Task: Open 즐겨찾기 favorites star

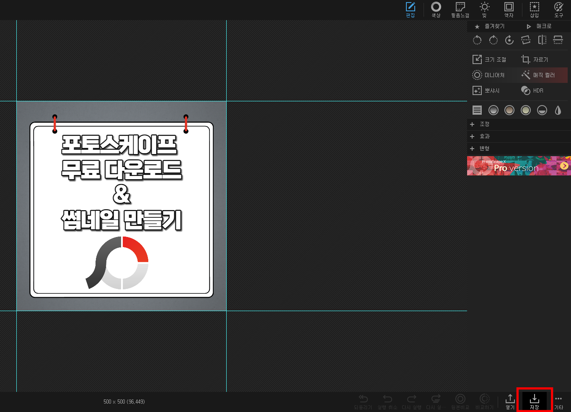Action: 490,26
